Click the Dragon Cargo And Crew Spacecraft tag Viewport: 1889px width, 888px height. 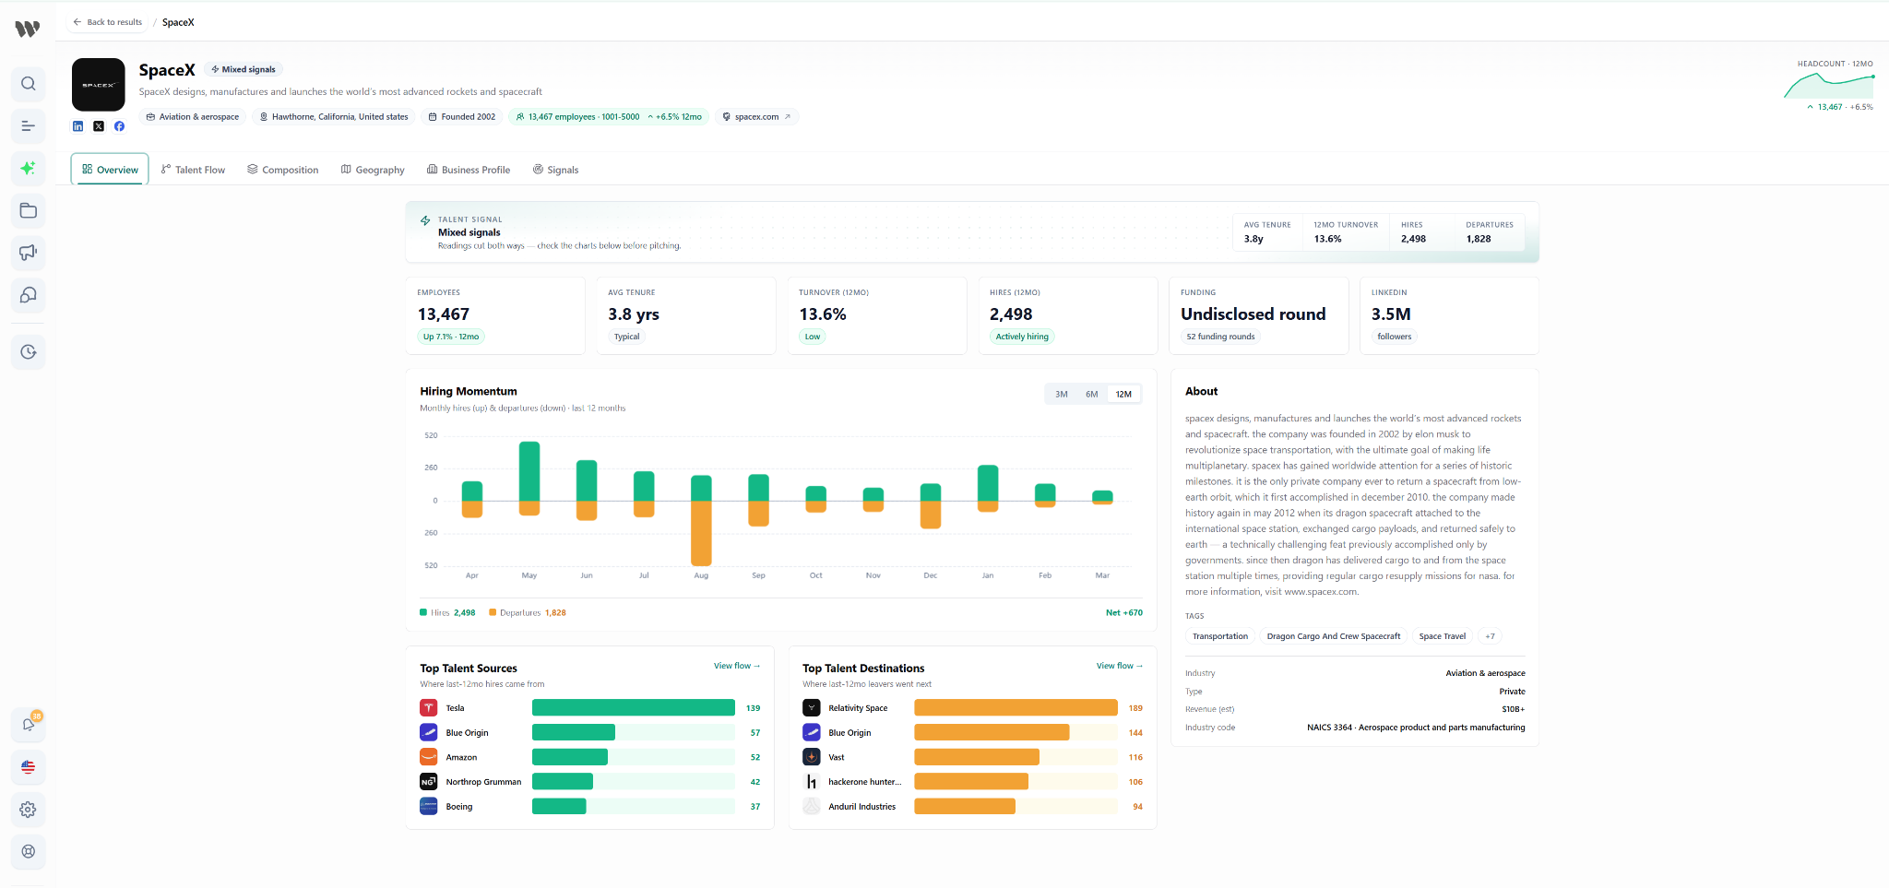(1334, 636)
